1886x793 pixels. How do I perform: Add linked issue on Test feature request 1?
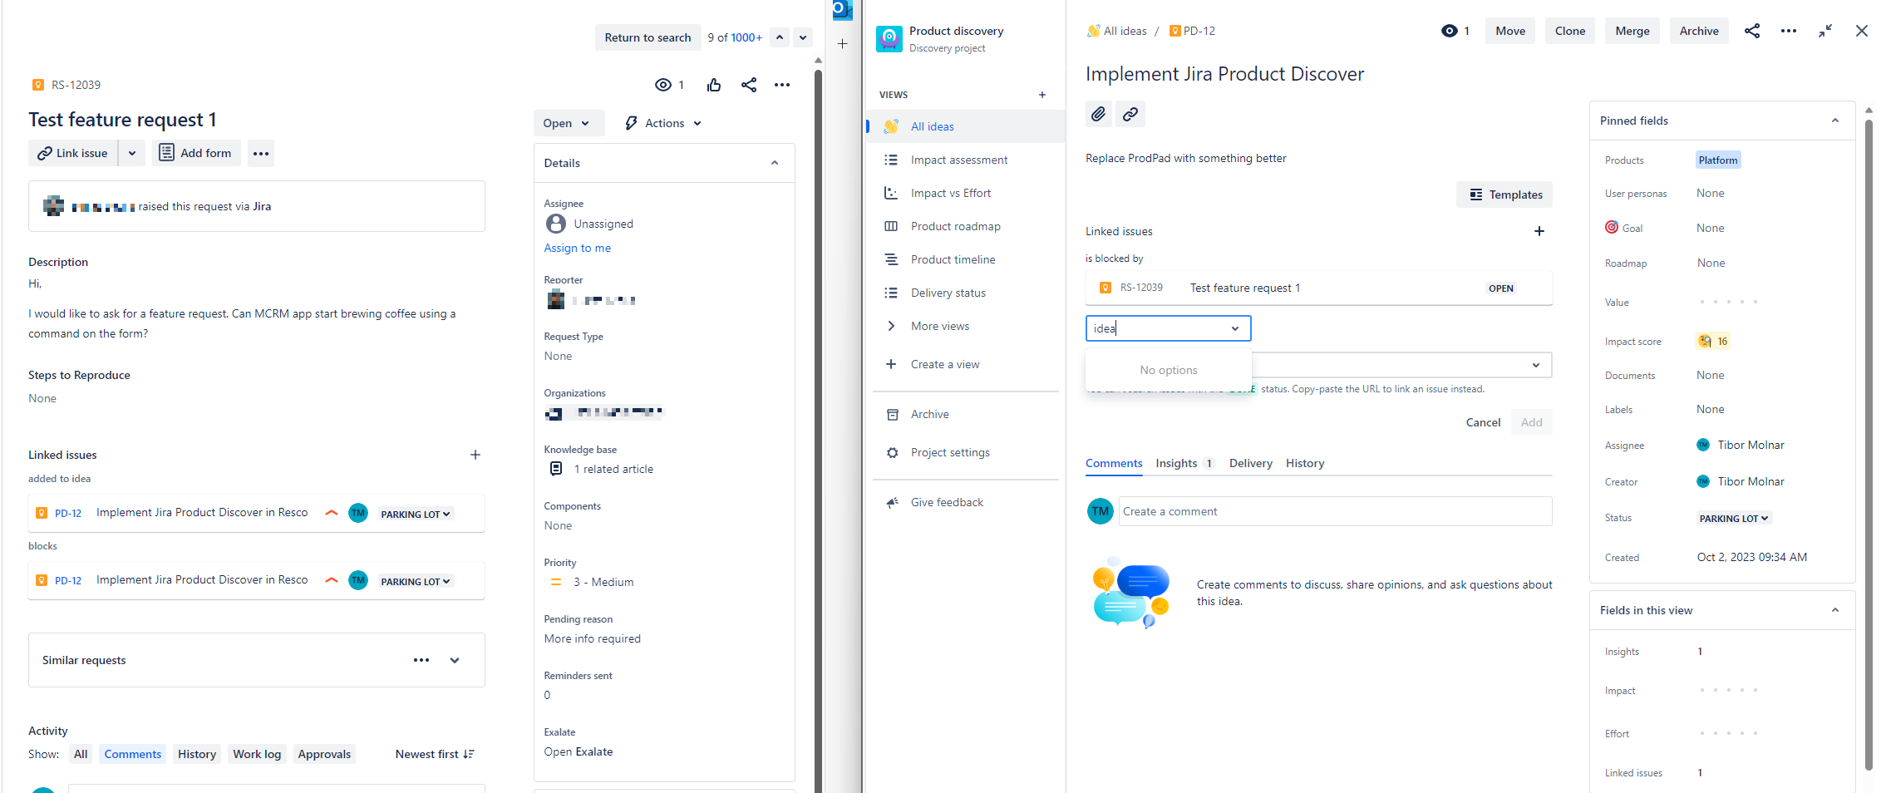pyautogui.click(x=475, y=455)
